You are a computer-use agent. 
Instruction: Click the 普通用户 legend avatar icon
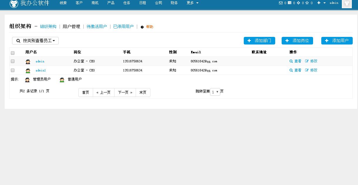coord(62,80)
